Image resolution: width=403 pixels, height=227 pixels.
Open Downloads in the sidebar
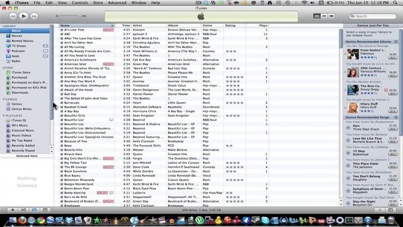[20, 93]
